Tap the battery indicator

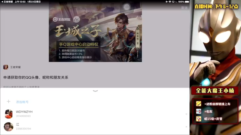[x=187, y=2]
